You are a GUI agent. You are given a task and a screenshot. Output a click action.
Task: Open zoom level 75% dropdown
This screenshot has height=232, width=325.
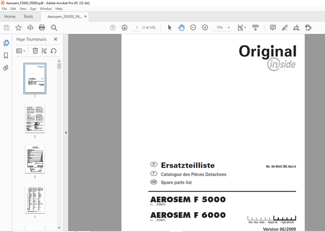tap(223, 28)
